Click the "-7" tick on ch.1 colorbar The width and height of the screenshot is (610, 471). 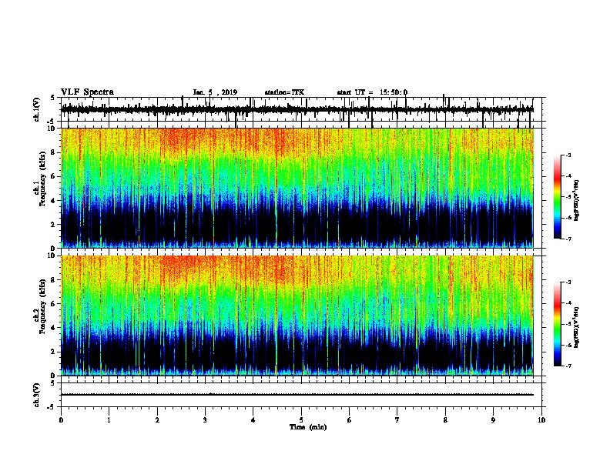pyautogui.click(x=568, y=239)
